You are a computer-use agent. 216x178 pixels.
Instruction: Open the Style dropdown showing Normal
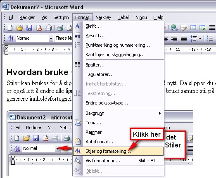click(x=51, y=38)
